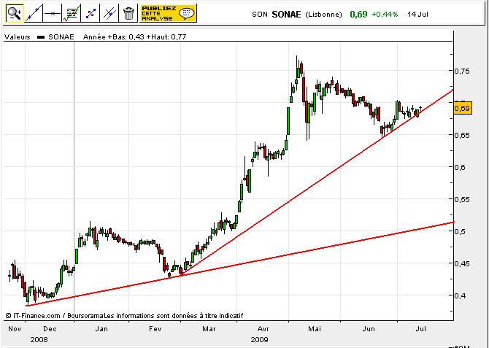Click the Avr month axis label

tap(264, 328)
